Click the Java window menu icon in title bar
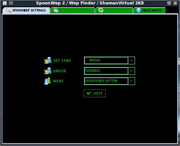This screenshot has height=146, width=180. 5,3
